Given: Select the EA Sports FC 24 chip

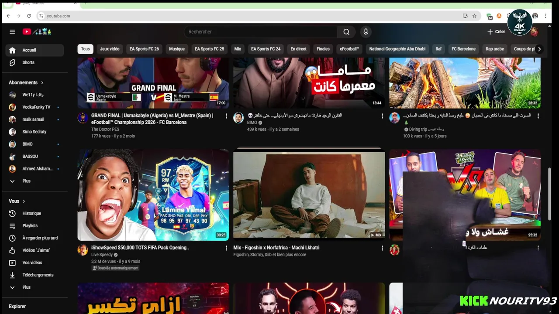Looking at the screenshot, I should (266, 49).
